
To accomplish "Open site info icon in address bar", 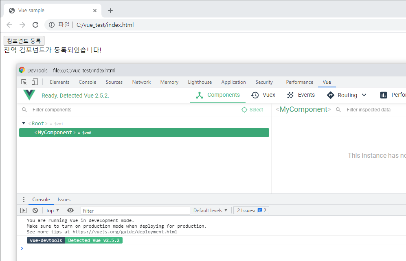I will click(x=52, y=25).
